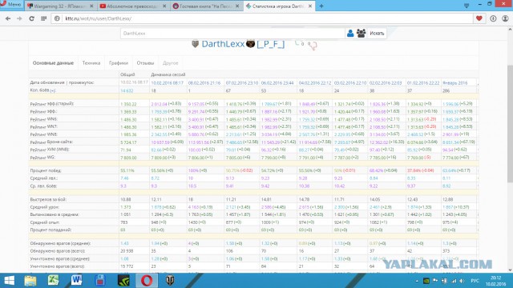Select the clan group search icon
513x288 pixels.
(x=361, y=34)
